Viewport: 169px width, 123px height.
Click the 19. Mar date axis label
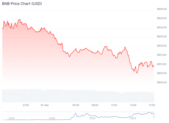pos(44,105)
